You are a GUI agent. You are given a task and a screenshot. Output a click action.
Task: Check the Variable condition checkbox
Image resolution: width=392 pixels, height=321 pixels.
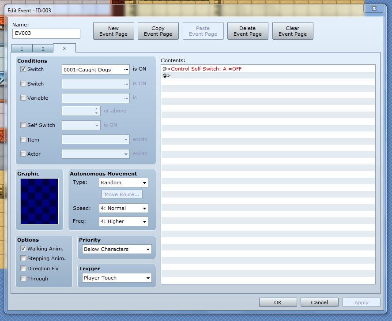point(23,98)
